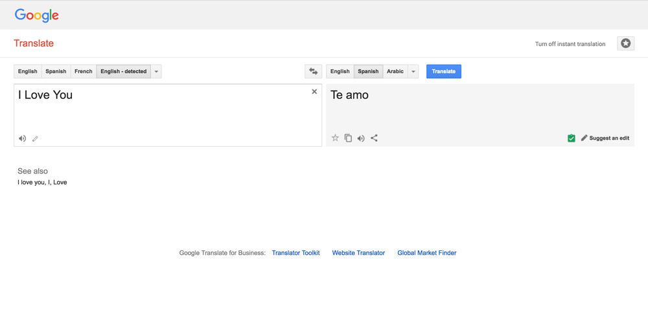
Task: Select Spanish as target language
Action: [x=368, y=71]
